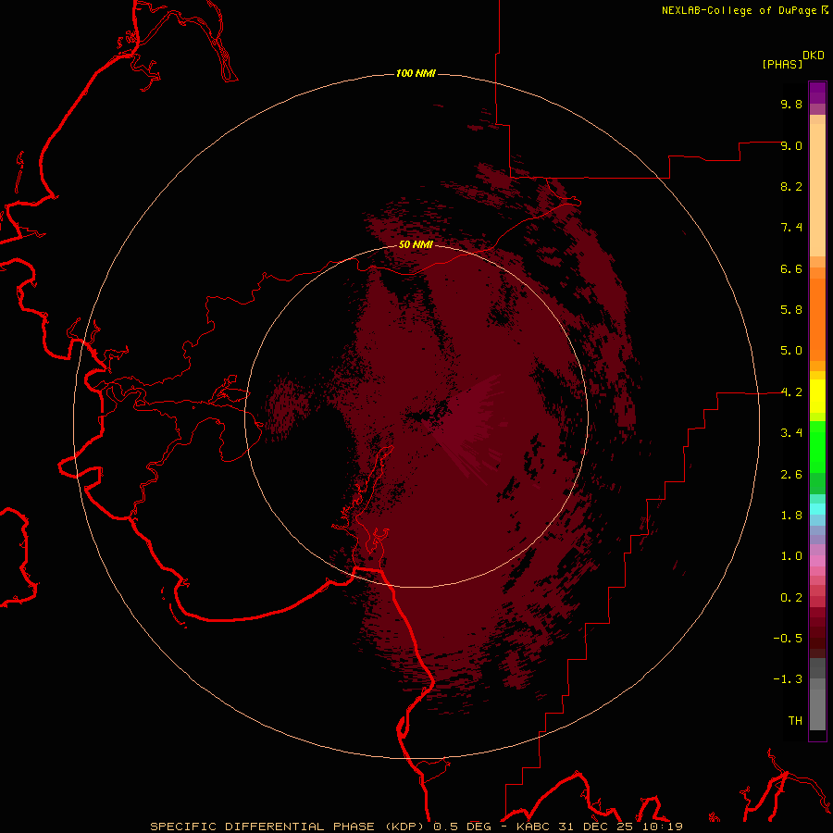Click the 2.6 color scale value
This screenshot has height=833, width=833.
(x=791, y=475)
